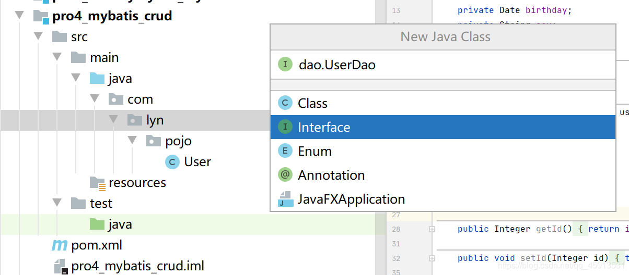
Task: Click the Class icon in the popup list
Action: pos(285,103)
